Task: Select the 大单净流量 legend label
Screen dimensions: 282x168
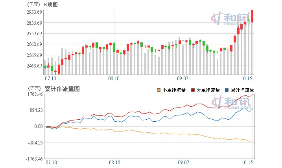Action: (208, 90)
